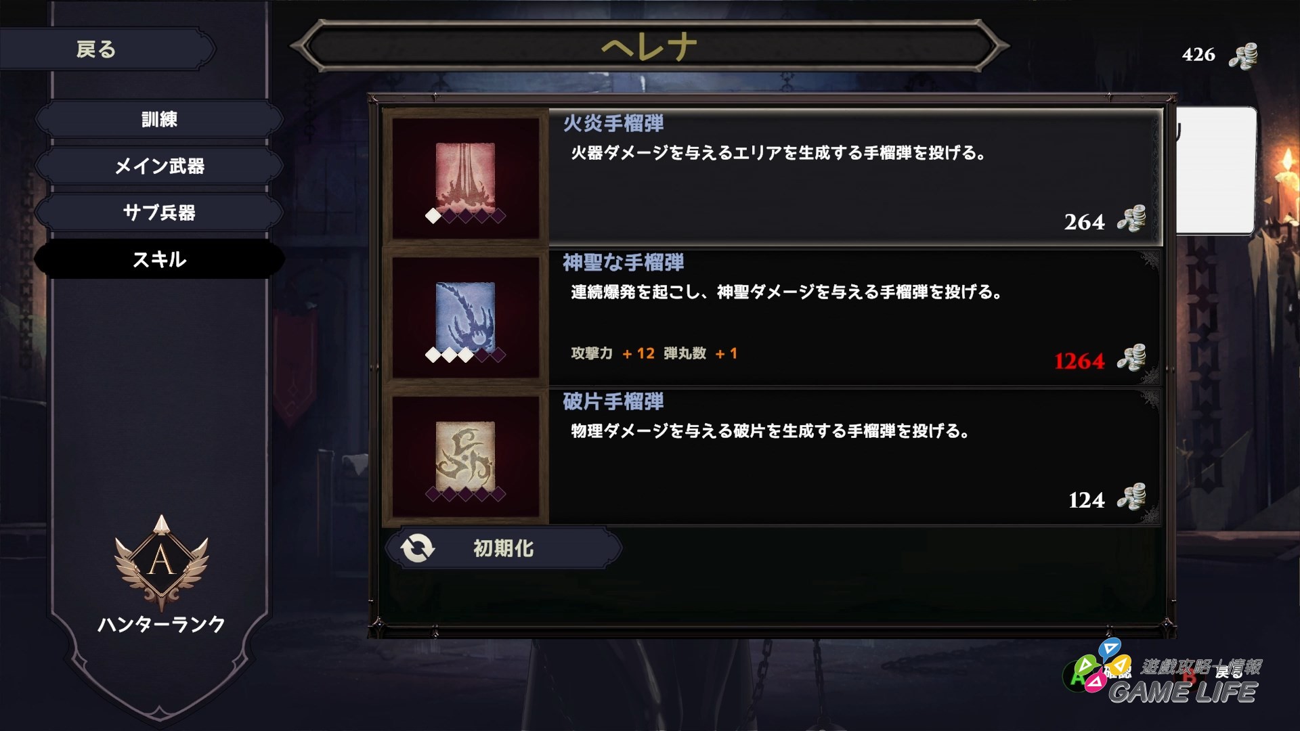
Task: Reset skills with the 初期化 button
Action: click(503, 548)
